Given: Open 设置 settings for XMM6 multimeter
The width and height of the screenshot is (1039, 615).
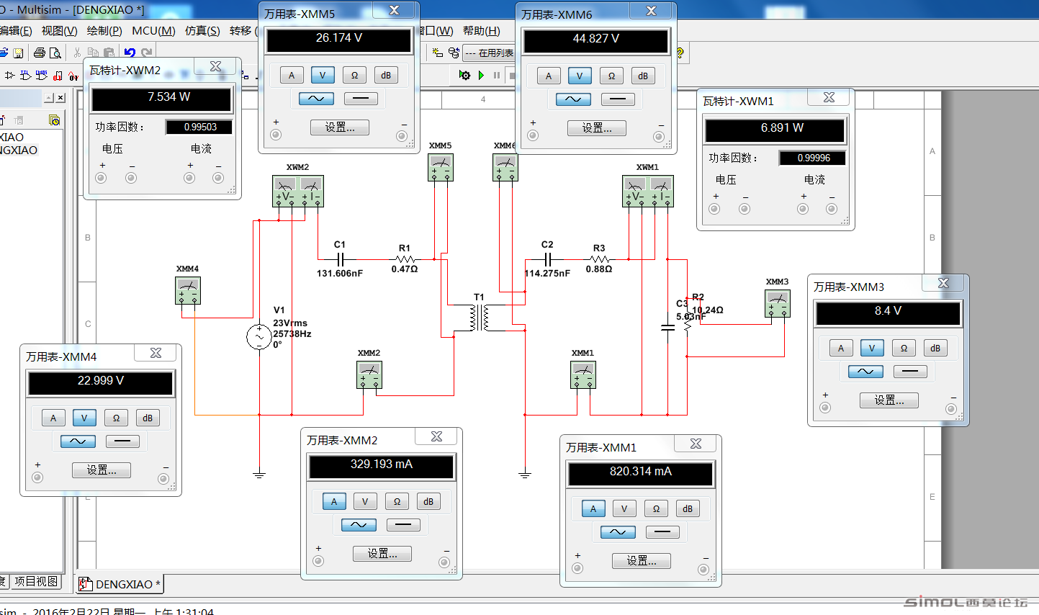Looking at the screenshot, I should pyautogui.click(x=597, y=128).
